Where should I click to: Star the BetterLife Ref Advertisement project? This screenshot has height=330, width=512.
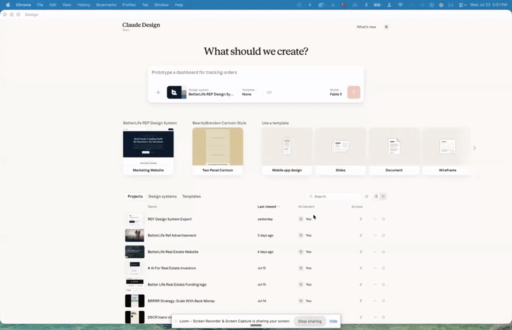click(383, 235)
